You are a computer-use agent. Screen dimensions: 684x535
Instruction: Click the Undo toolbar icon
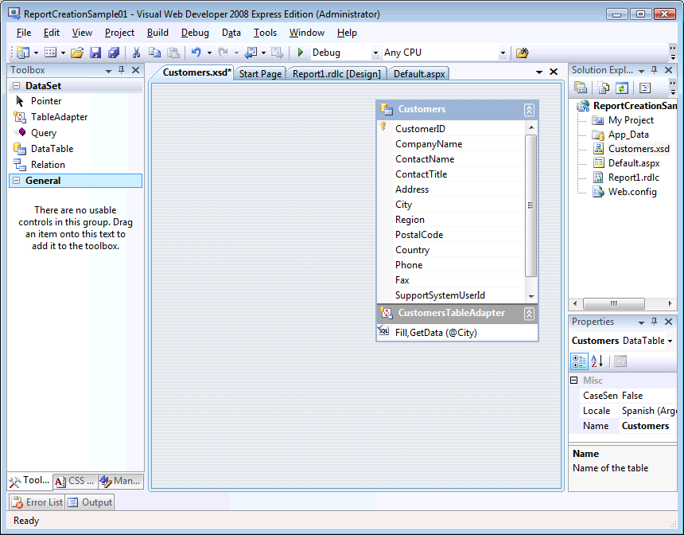(x=195, y=53)
